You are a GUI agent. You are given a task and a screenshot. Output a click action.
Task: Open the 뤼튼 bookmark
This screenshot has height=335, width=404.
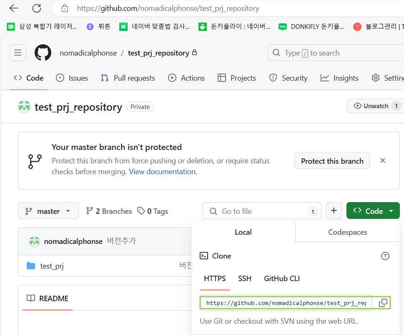pos(98,26)
